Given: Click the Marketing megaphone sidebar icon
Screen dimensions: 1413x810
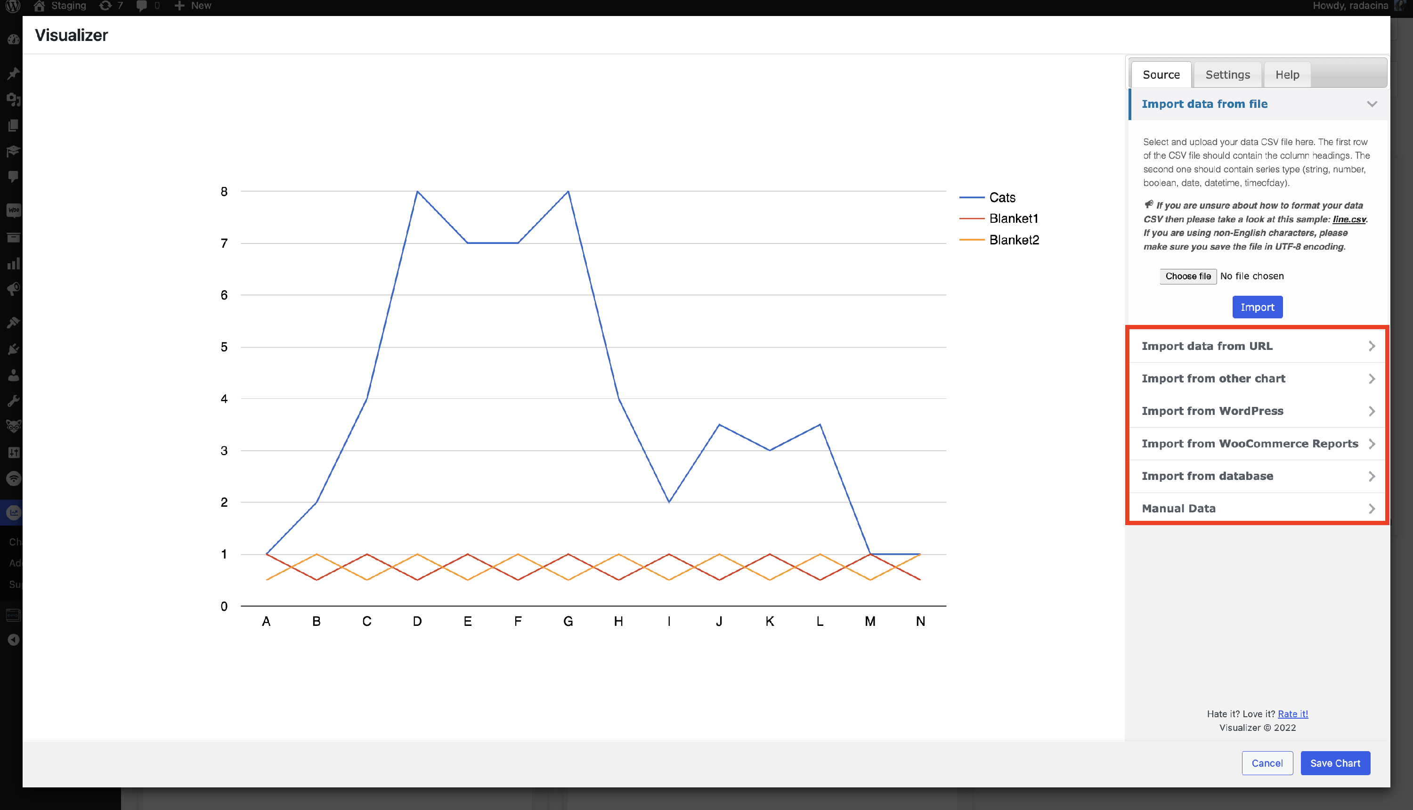Looking at the screenshot, I should [13, 289].
